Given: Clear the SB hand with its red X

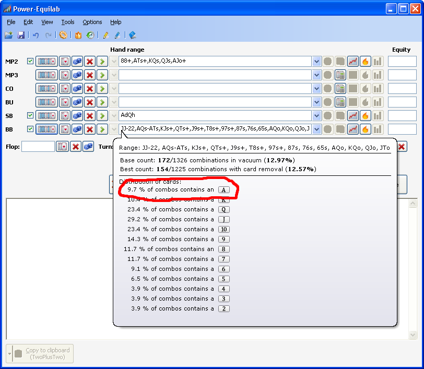Looking at the screenshot, I should (90, 115).
